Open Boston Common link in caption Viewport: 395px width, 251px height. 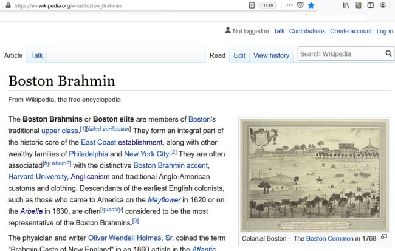click(x=330, y=239)
